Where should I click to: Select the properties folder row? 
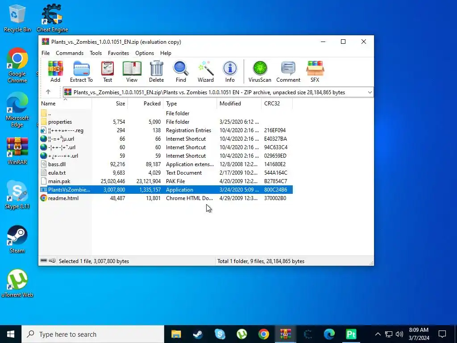coord(166,121)
